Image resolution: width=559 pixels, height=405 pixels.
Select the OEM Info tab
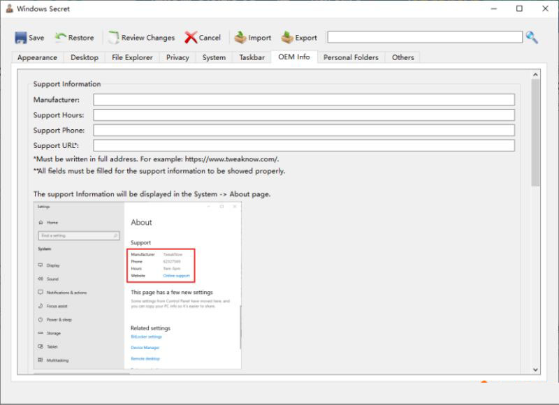(x=294, y=57)
